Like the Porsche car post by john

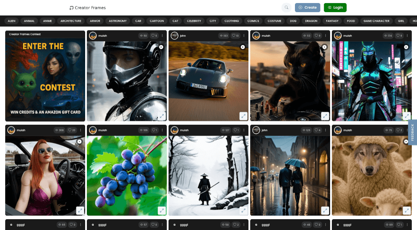[x=235, y=36]
